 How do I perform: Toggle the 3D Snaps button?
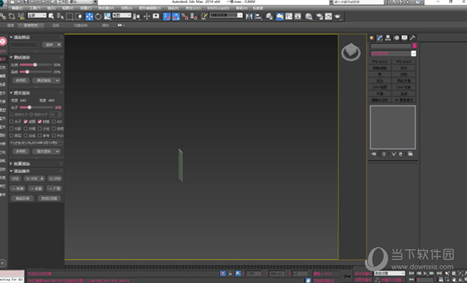(167, 16)
